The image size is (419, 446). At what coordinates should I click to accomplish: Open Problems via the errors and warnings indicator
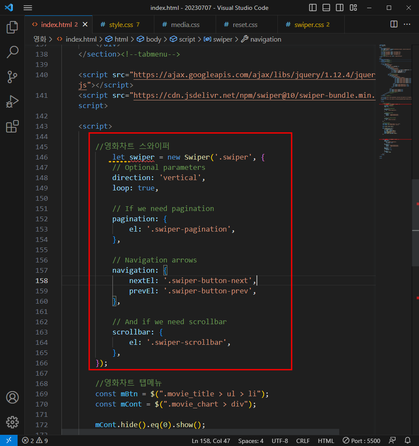(x=35, y=440)
